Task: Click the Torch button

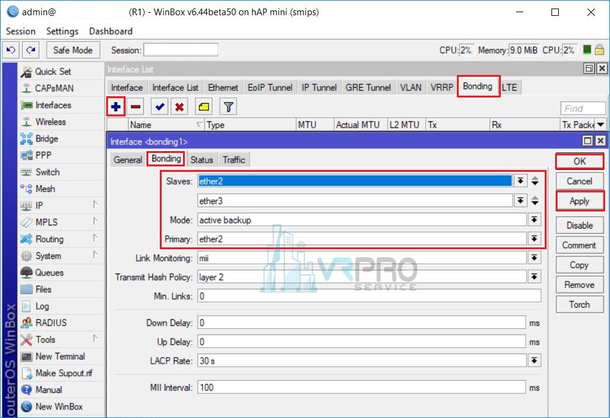Action: [579, 305]
